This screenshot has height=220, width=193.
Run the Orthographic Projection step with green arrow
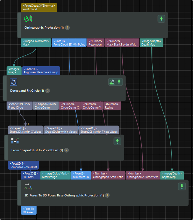[x=161, y=19]
